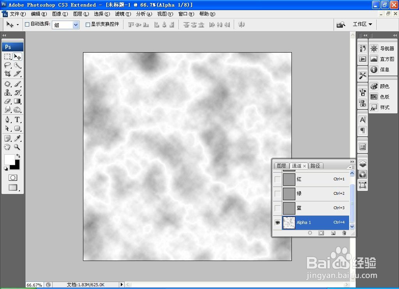Select the Dodge tool

point(17,110)
